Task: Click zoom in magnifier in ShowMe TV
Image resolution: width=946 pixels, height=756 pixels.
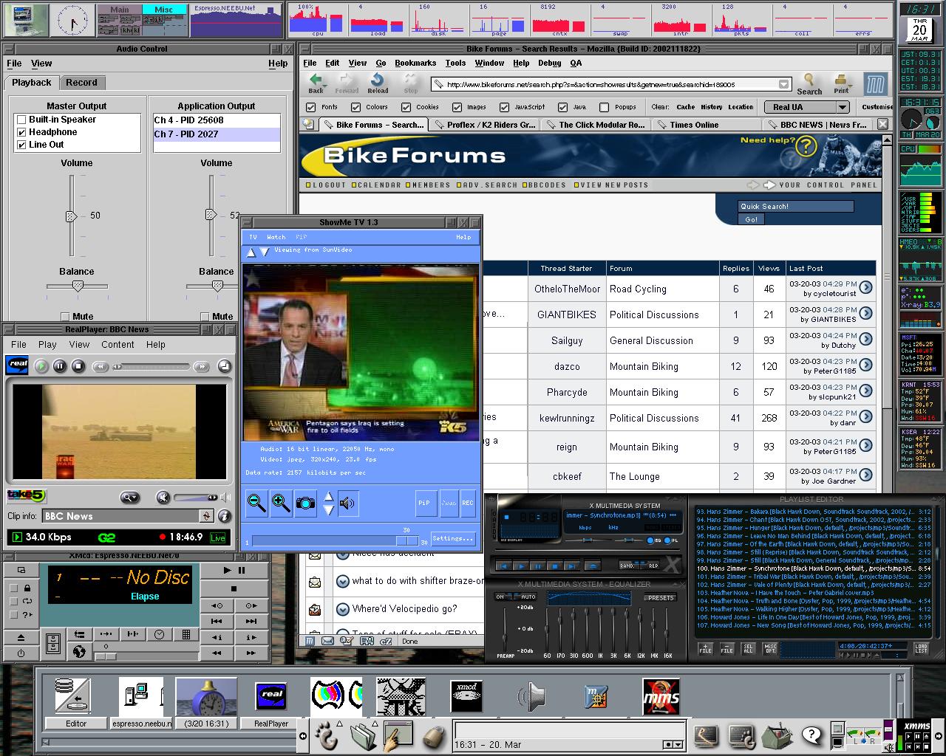Action: pos(281,503)
